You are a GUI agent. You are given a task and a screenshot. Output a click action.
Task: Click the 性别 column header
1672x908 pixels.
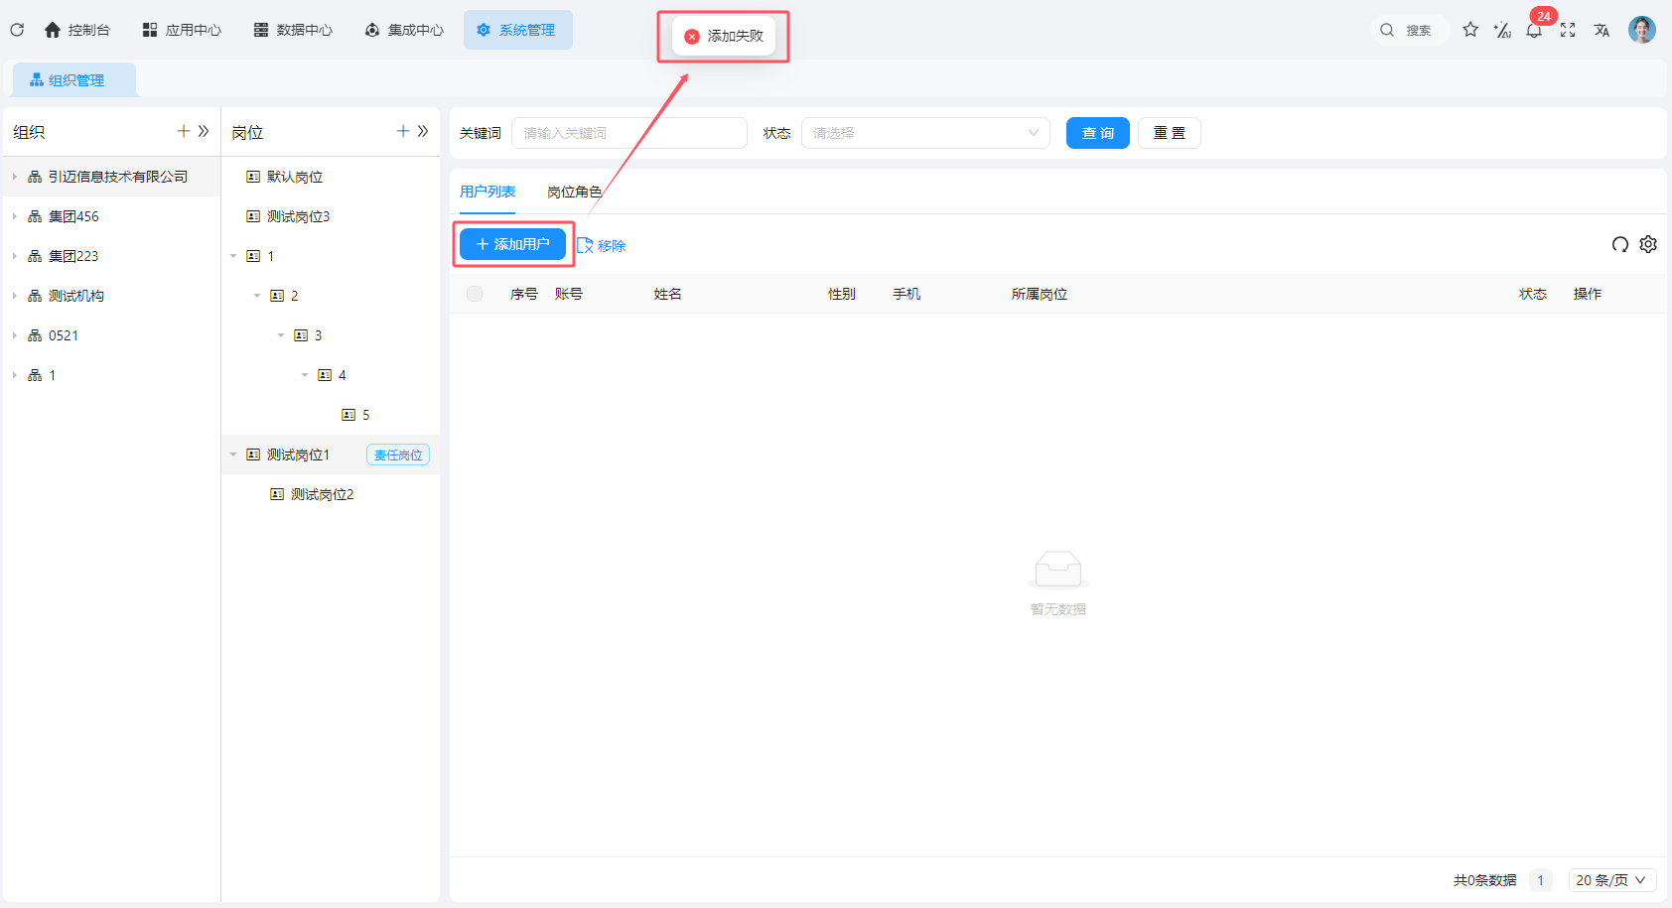coord(842,294)
